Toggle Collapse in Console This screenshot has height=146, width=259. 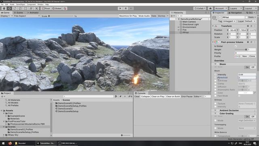point(145,97)
